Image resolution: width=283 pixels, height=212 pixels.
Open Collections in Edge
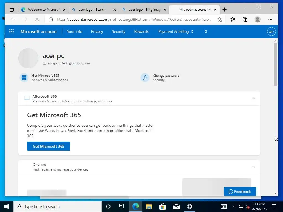point(245,19)
